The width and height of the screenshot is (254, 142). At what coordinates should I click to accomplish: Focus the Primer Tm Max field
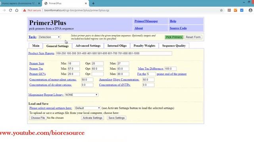[x=123, y=69]
